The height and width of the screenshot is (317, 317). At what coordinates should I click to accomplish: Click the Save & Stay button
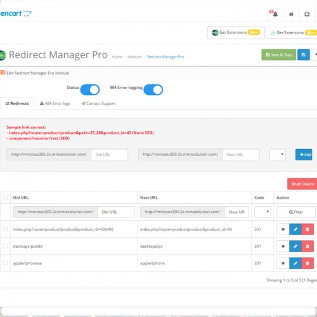pyautogui.click(x=278, y=55)
